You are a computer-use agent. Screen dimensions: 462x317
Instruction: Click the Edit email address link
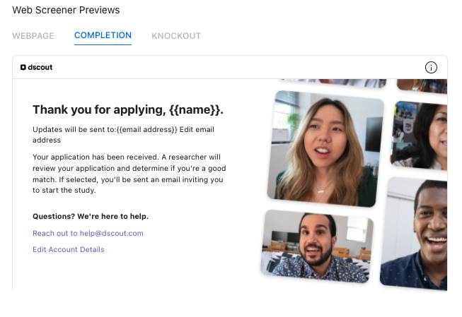(x=123, y=135)
